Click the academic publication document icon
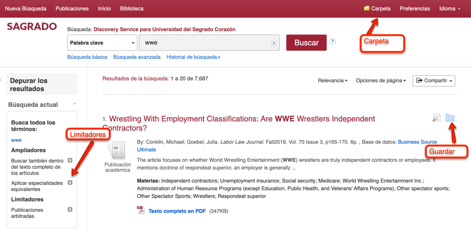 (117, 150)
